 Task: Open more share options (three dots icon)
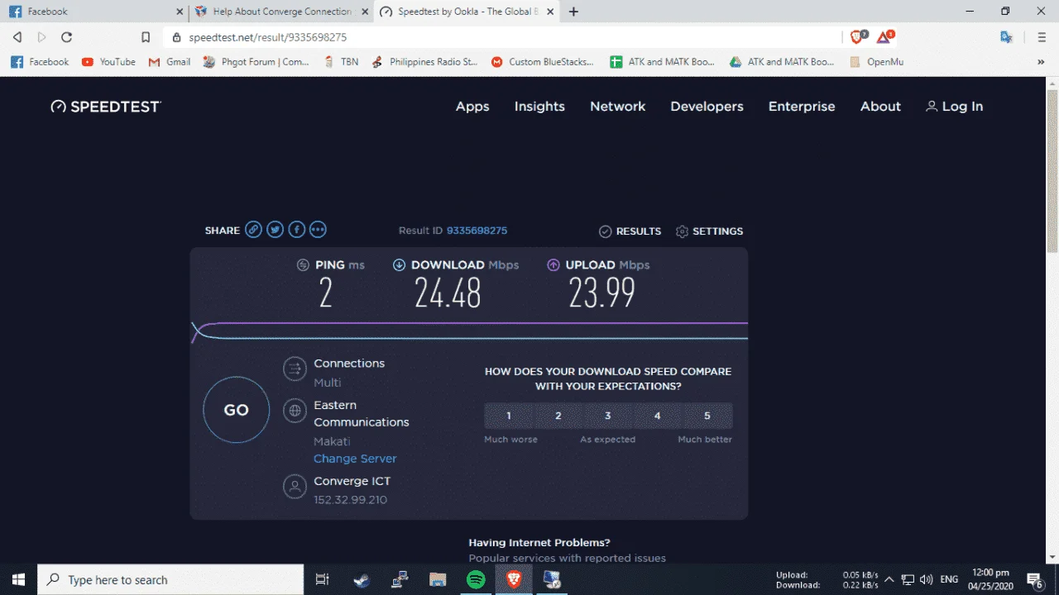(x=318, y=231)
